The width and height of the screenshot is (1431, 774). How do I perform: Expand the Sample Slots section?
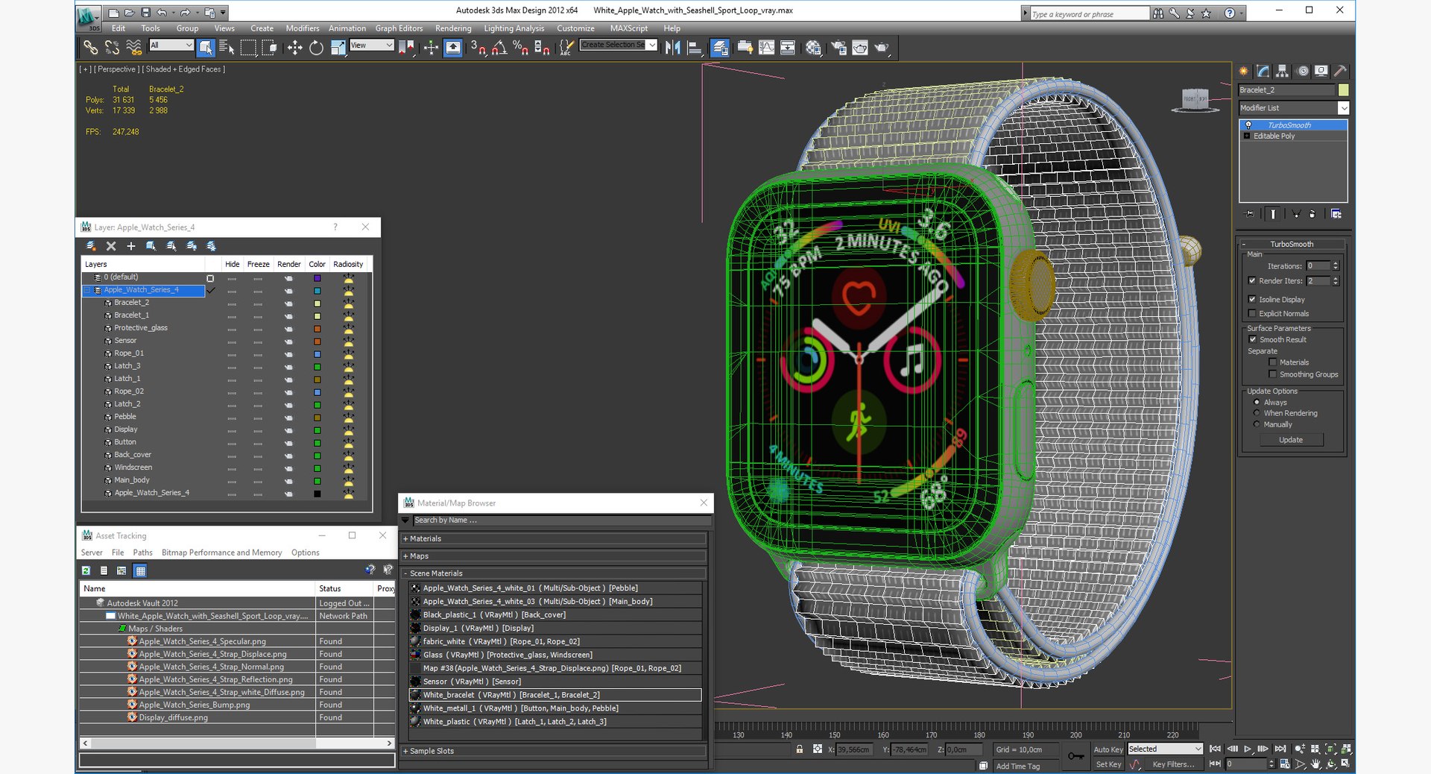tap(431, 751)
